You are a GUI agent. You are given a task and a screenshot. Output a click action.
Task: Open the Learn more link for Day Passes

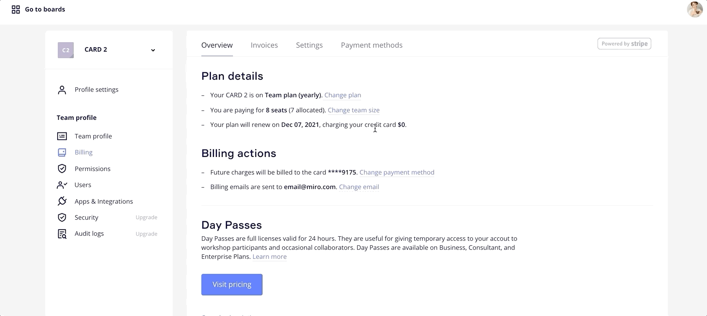pos(270,257)
